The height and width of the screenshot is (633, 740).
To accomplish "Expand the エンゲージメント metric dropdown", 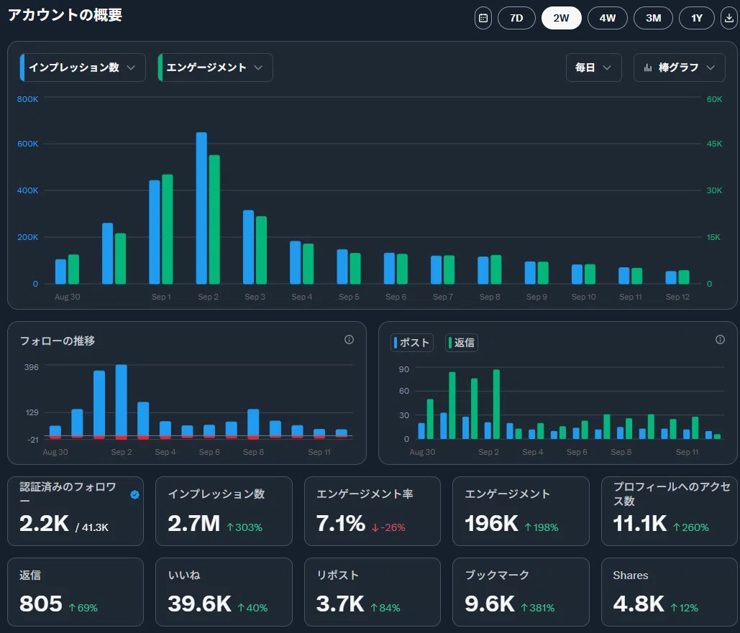I will [x=215, y=68].
